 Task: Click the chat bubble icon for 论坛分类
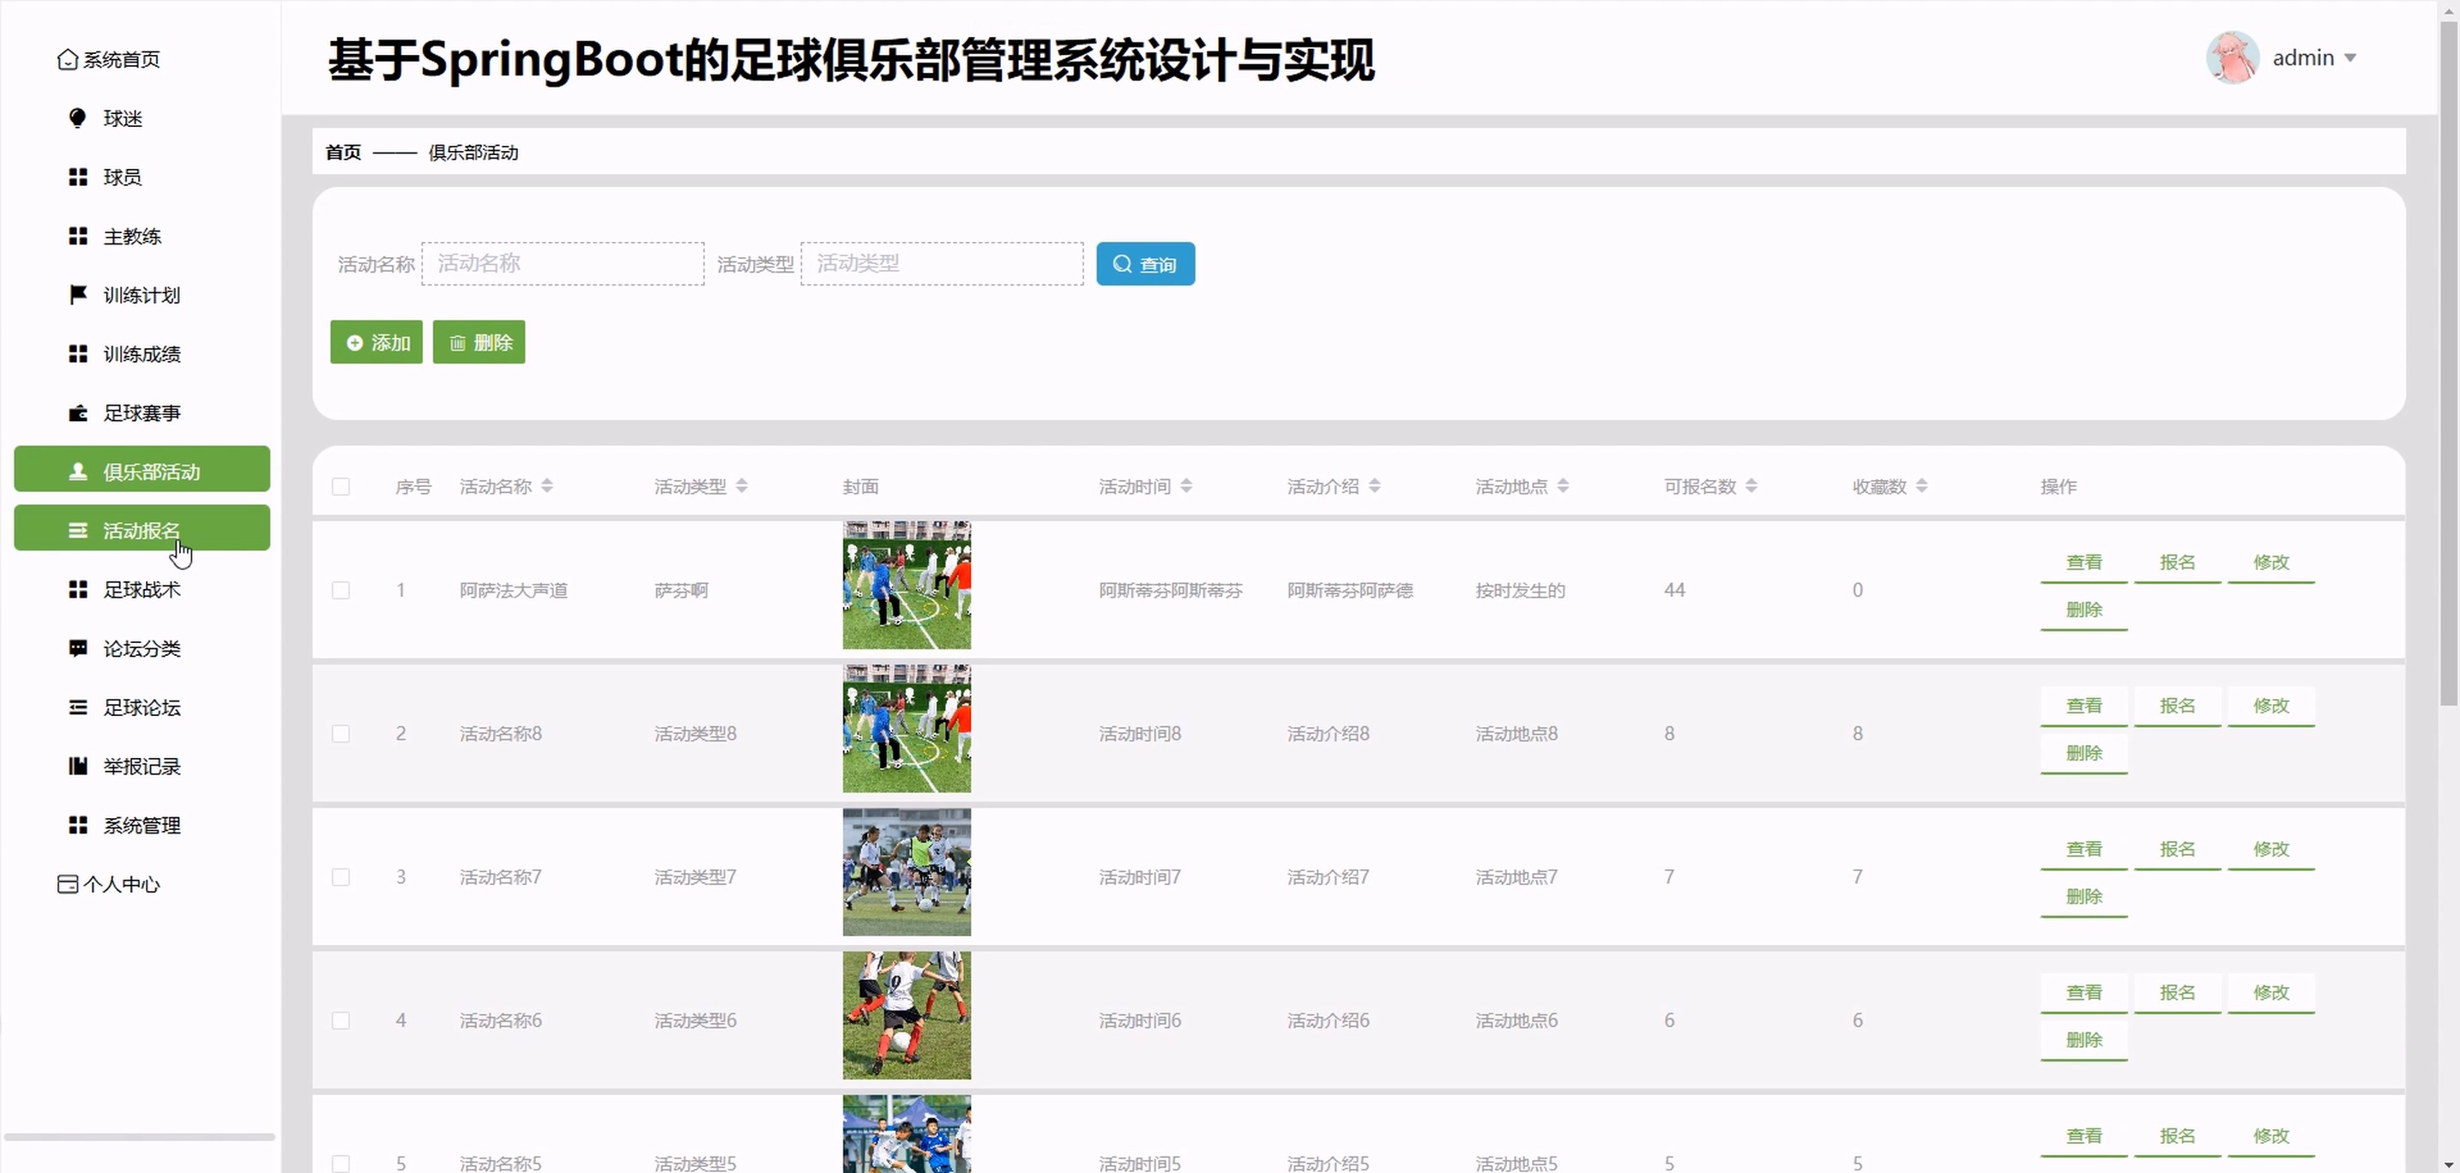pos(77,648)
